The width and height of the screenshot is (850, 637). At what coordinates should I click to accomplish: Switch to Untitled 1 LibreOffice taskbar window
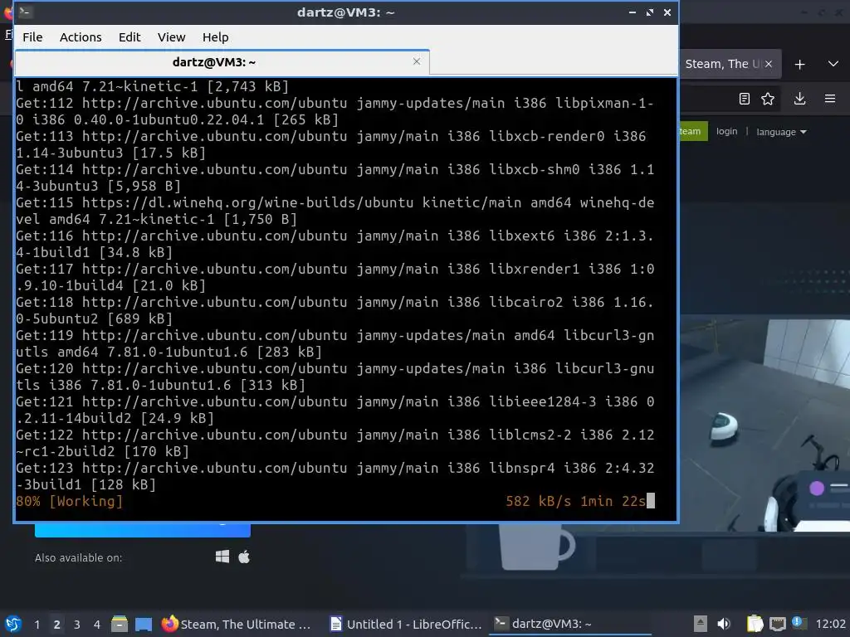pyautogui.click(x=406, y=624)
